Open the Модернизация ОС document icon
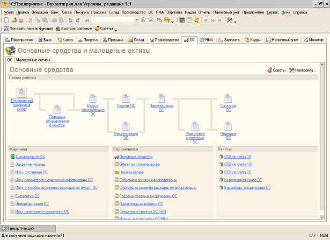Screen dimensions: 330x240 click(126, 126)
